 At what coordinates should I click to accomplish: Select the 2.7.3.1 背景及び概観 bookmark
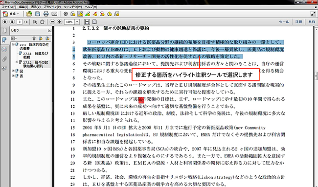point(36,56)
